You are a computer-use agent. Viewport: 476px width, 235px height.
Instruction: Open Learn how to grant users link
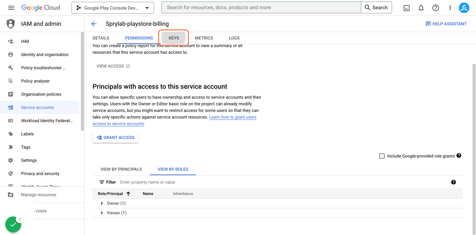coord(233,117)
